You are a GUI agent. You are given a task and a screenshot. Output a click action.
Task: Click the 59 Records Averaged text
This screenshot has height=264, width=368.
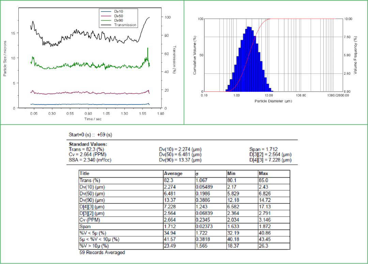102,252
